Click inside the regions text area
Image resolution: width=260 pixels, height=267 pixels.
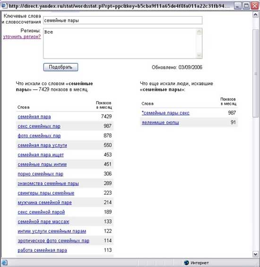[x=120, y=43]
